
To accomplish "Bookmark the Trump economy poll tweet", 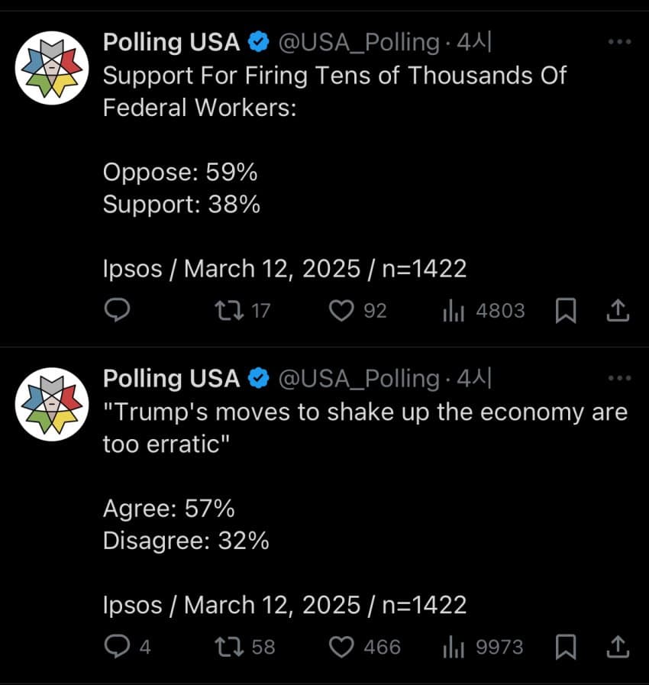I will tap(565, 647).
